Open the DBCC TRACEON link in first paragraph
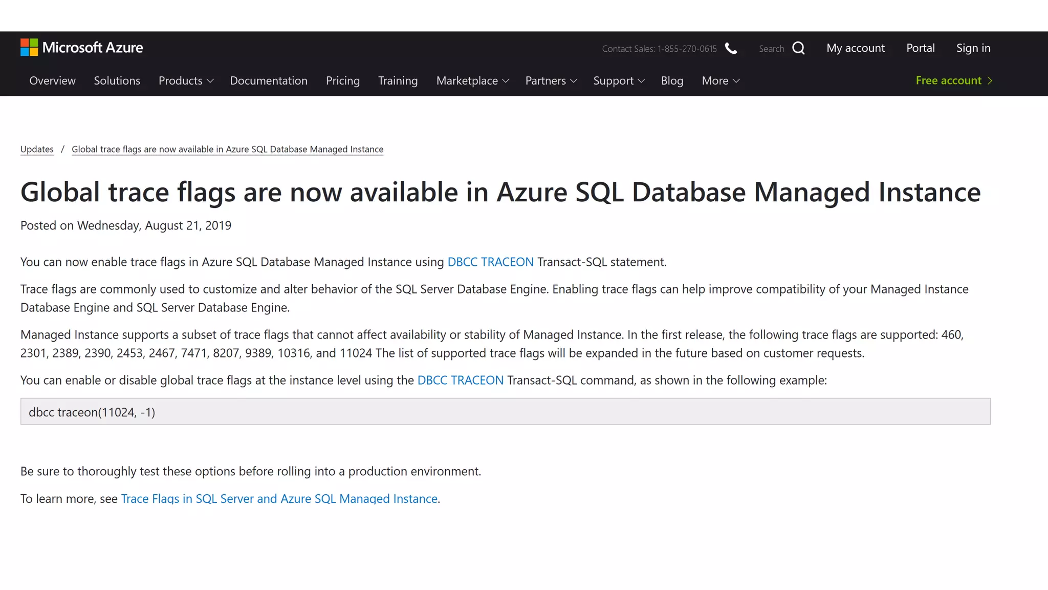 (490, 262)
